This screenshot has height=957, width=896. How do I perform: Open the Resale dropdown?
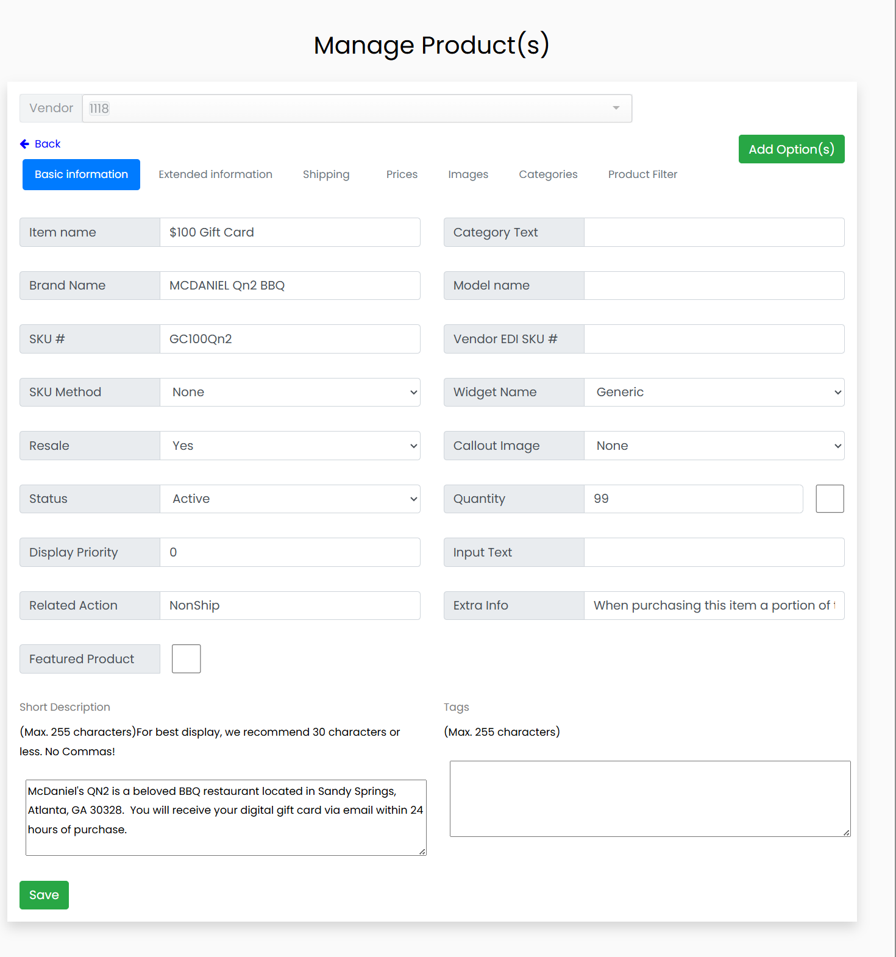(290, 446)
